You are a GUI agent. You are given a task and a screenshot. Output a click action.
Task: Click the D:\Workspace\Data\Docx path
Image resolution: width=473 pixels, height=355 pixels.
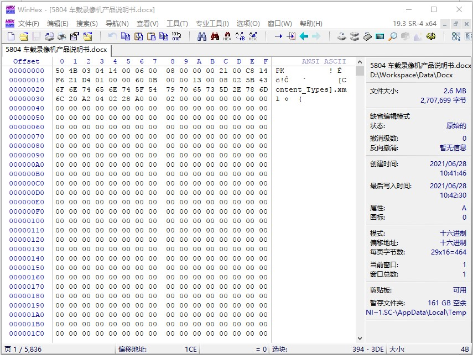411,75
